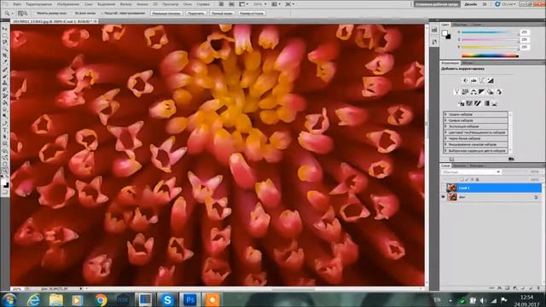
Task: Open upper collapsed panel icon beside Color panel
Action: [434, 31]
